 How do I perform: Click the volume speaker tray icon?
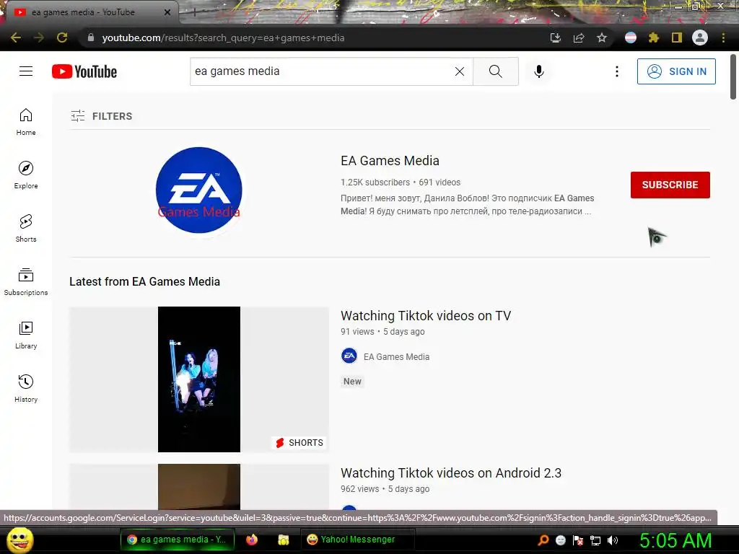point(613,540)
